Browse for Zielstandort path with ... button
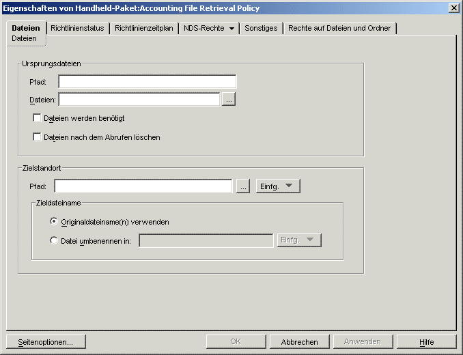The height and width of the screenshot is (355, 463). tap(243, 186)
